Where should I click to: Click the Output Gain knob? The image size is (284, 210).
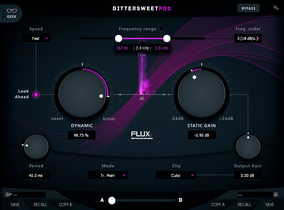coord(248,146)
